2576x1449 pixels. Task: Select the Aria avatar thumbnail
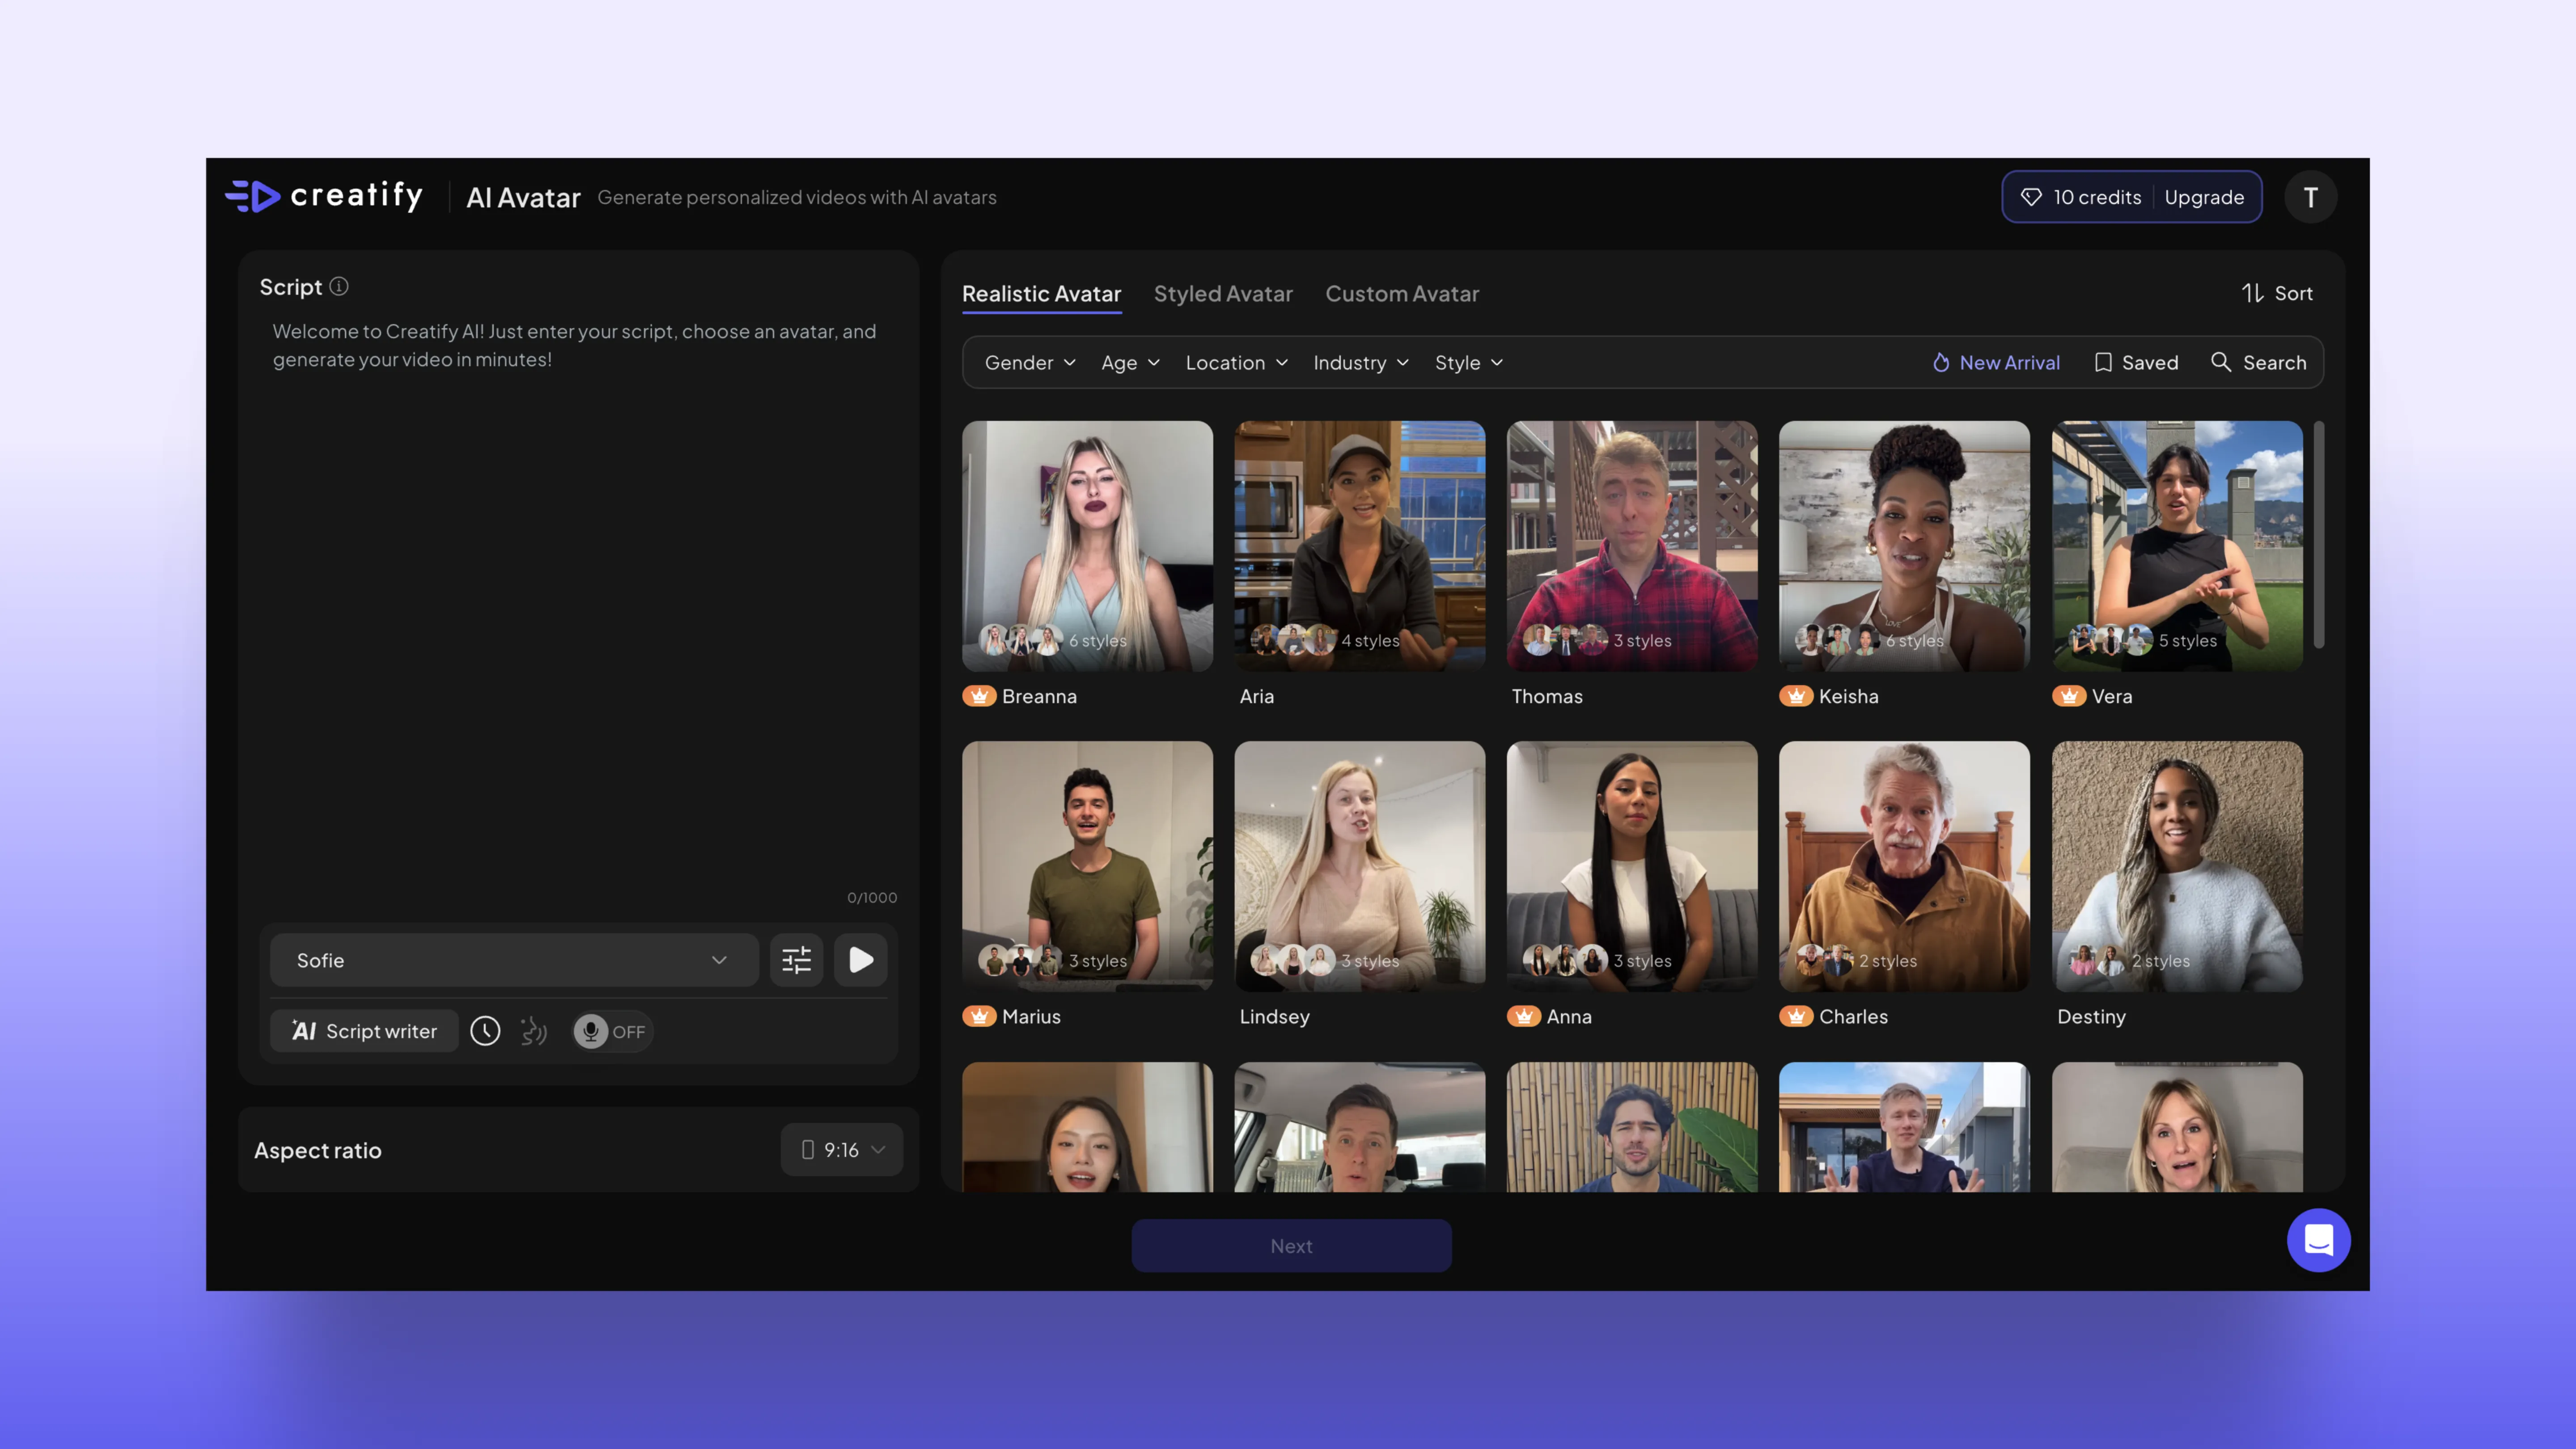click(1359, 546)
